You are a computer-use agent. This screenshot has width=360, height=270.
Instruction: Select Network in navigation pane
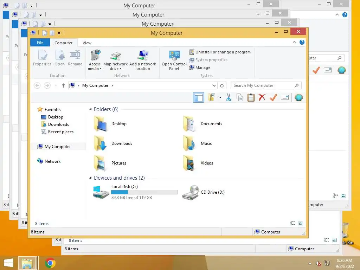pyautogui.click(x=49, y=161)
